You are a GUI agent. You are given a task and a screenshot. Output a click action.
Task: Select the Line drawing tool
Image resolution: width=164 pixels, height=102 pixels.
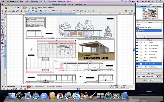[2, 17]
